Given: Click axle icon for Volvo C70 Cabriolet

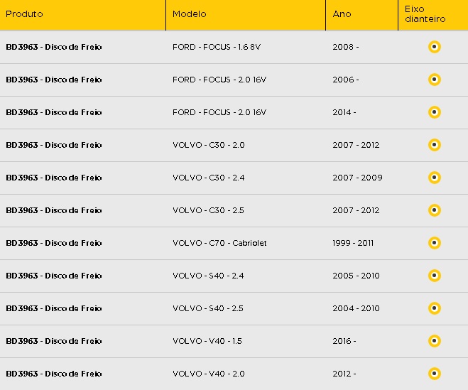Looking at the screenshot, I should click(x=435, y=243).
